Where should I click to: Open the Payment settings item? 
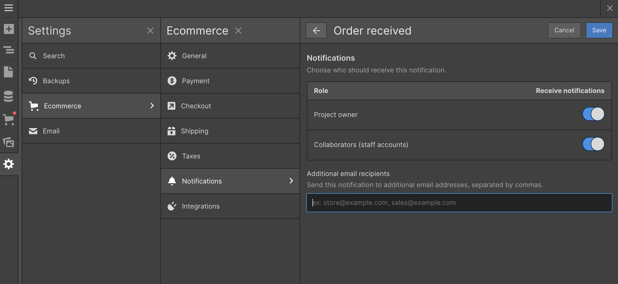[230, 81]
